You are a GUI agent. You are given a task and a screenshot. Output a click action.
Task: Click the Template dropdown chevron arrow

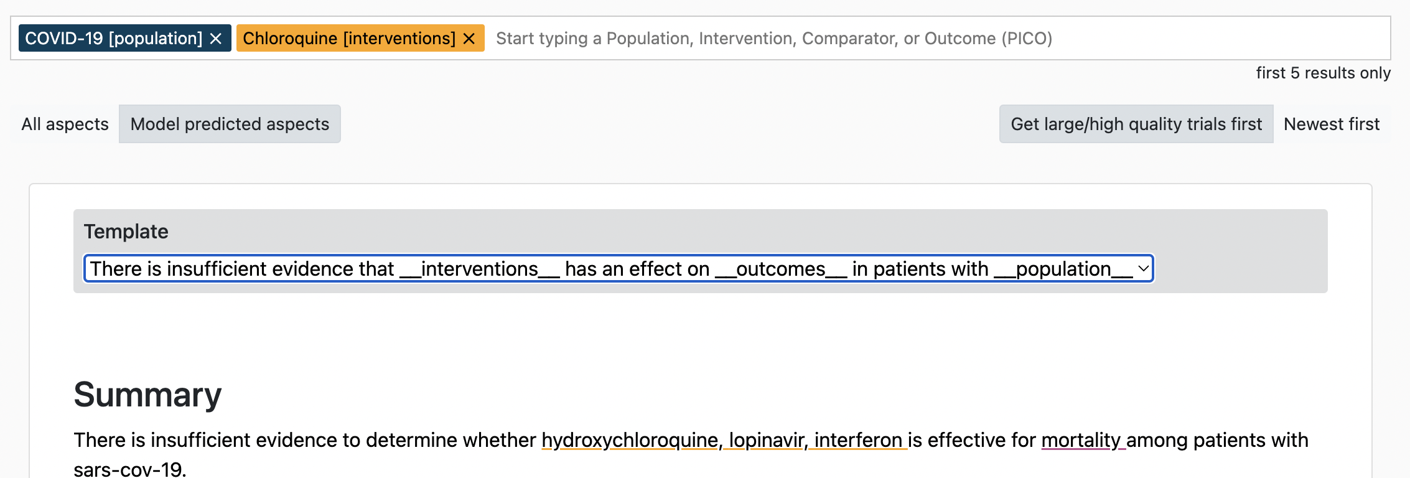1143,269
